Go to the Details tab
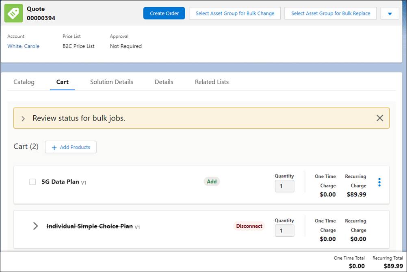The image size is (407, 272). (164, 82)
